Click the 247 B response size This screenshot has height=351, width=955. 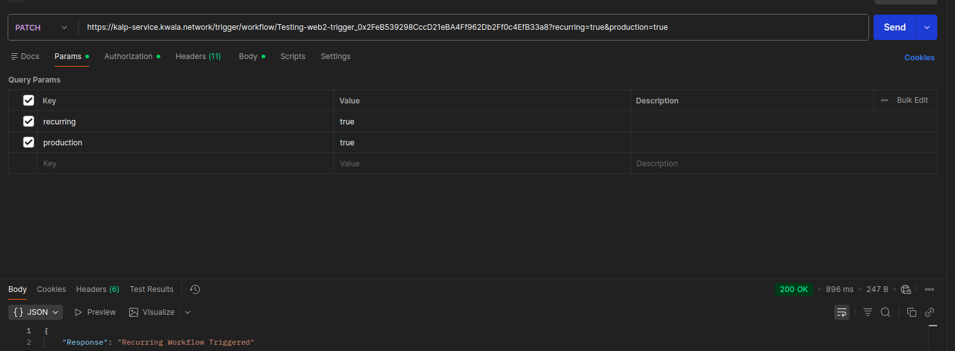(877, 289)
